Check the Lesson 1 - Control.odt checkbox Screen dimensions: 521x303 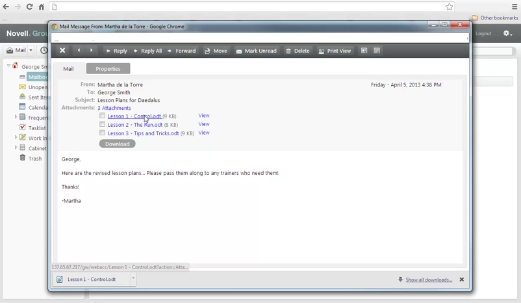103,116
